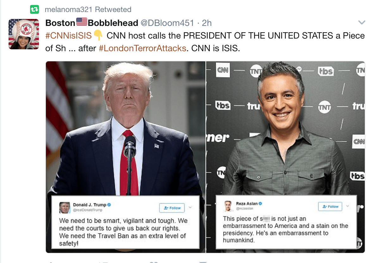Click the Boston Bobblehead display name
The width and height of the screenshot is (367, 263).
(x=92, y=23)
